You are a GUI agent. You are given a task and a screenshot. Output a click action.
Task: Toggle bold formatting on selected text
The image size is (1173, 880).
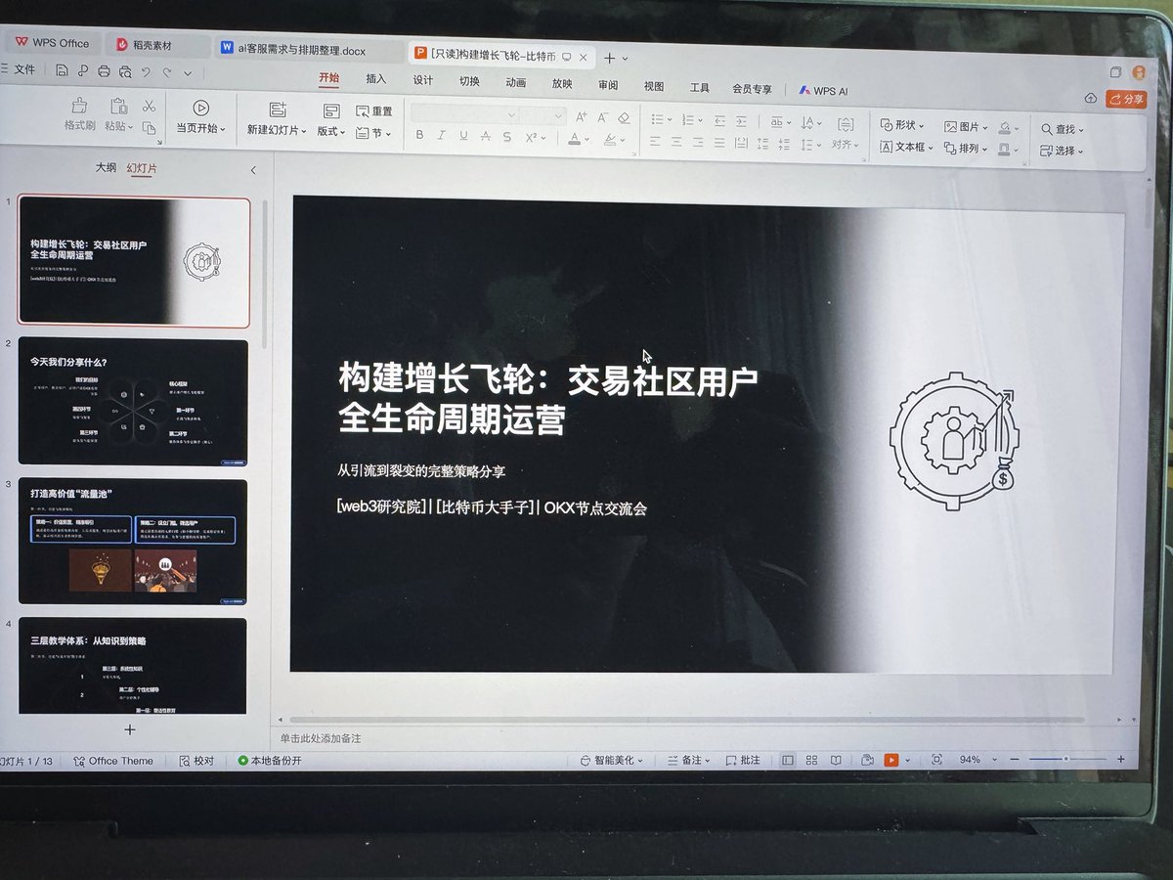[x=420, y=134]
